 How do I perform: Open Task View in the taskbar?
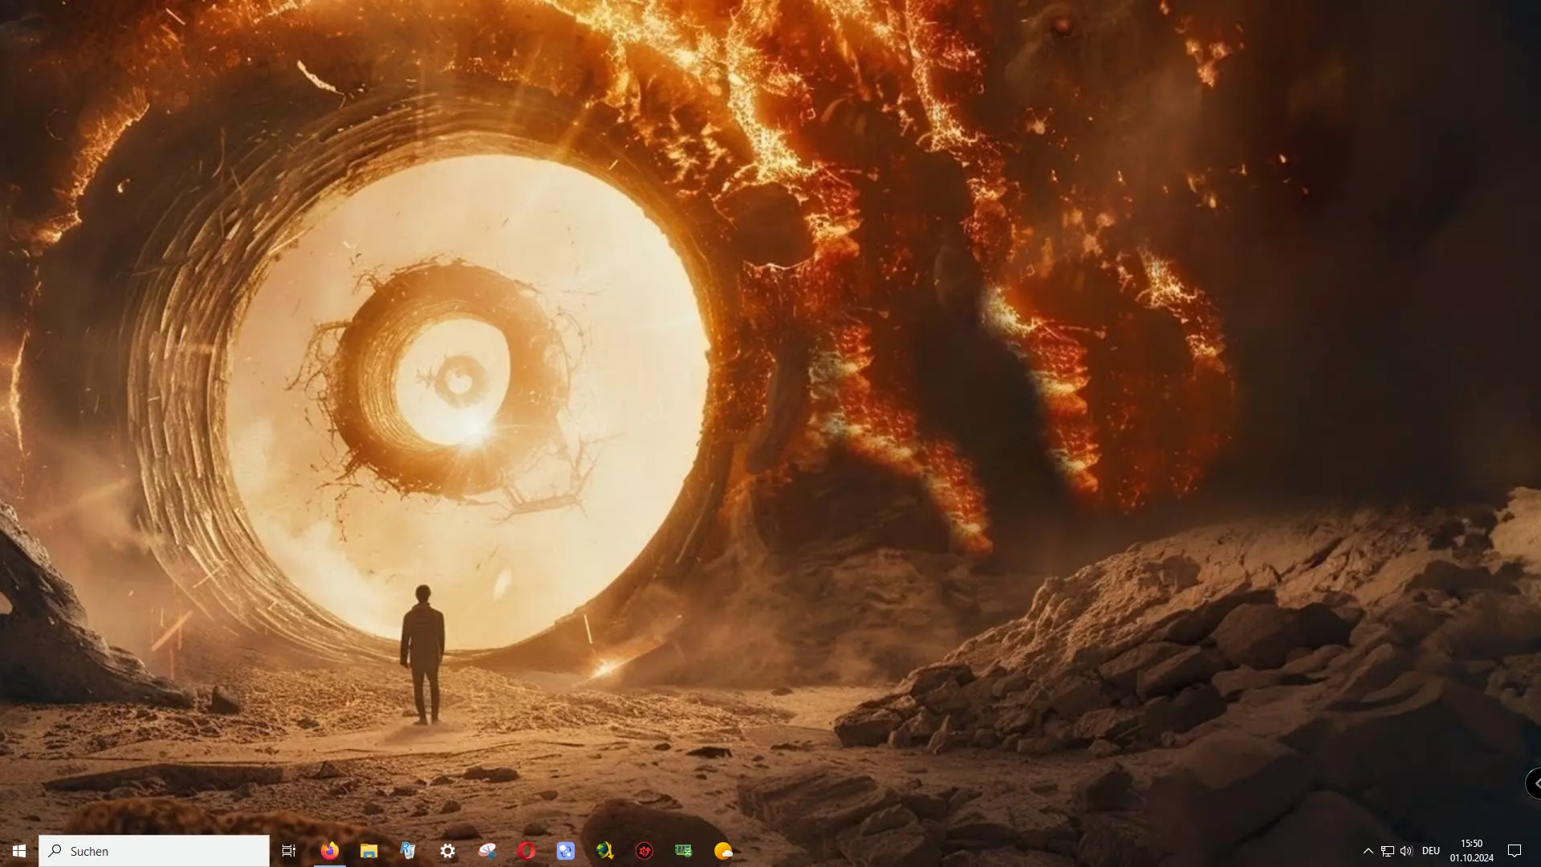[x=289, y=851]
